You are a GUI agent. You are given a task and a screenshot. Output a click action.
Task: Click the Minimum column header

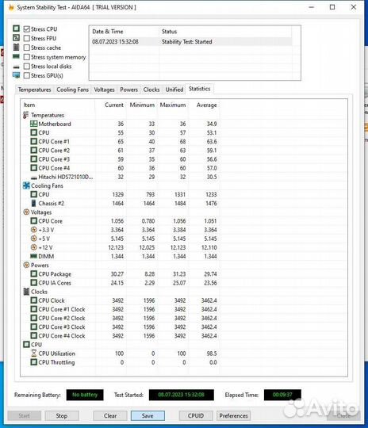tap(142, 105)
